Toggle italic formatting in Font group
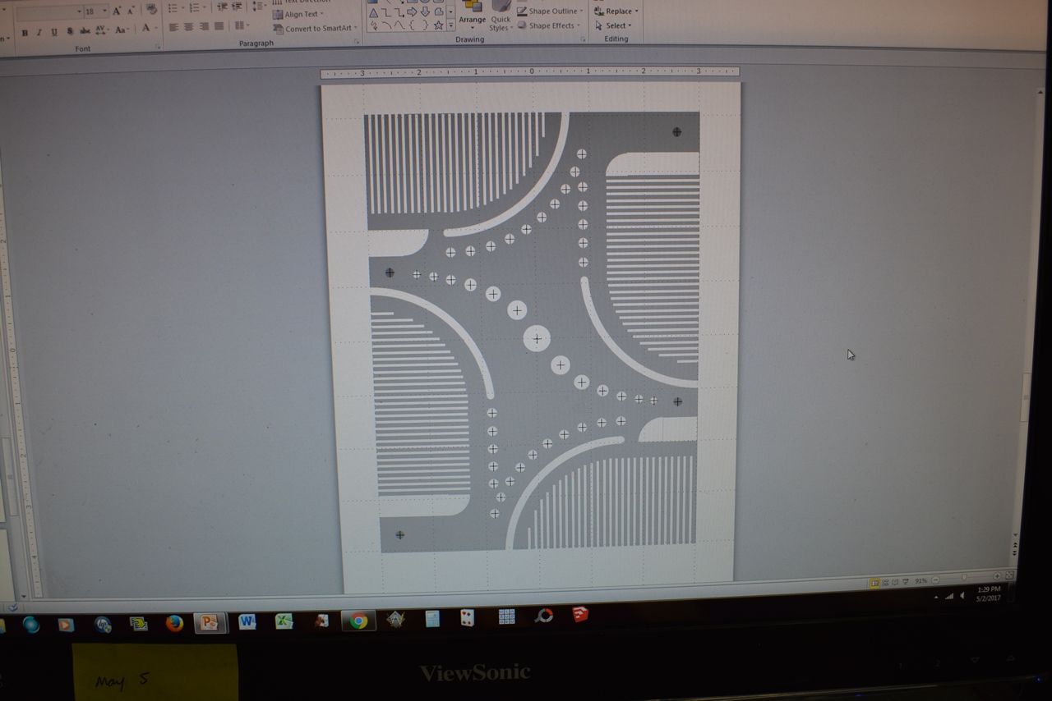Image resolution: width=1052 pixels, height=701 pixels. [39, 32]
